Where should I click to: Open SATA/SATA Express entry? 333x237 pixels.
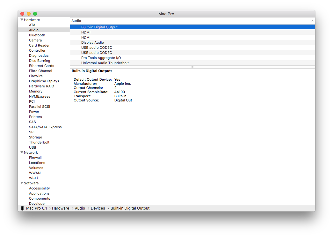point(45,127)
